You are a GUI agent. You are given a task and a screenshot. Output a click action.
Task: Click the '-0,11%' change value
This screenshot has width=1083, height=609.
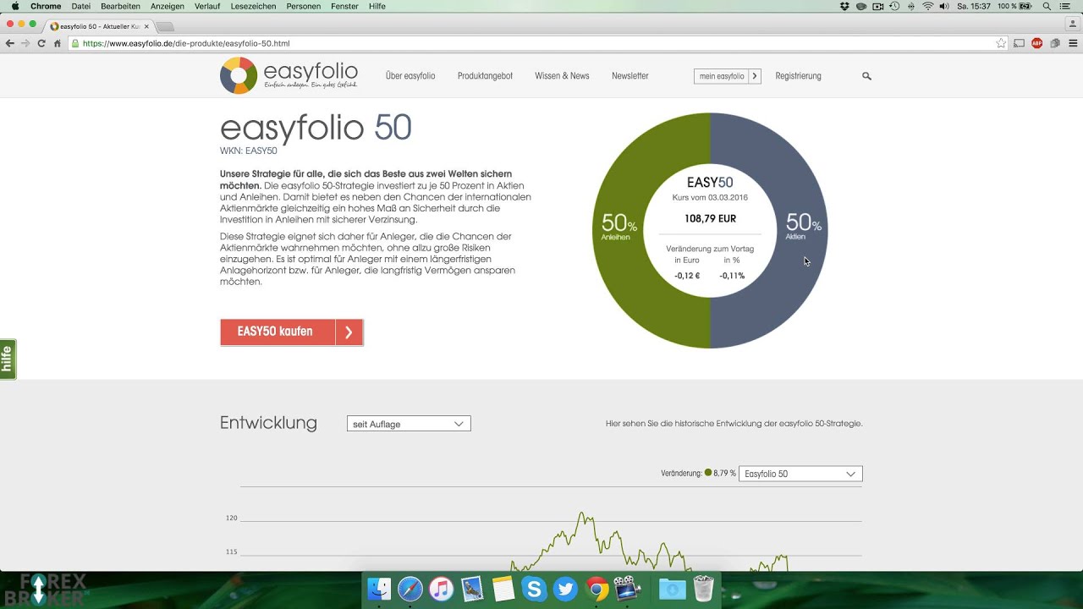tap(733, 276)
